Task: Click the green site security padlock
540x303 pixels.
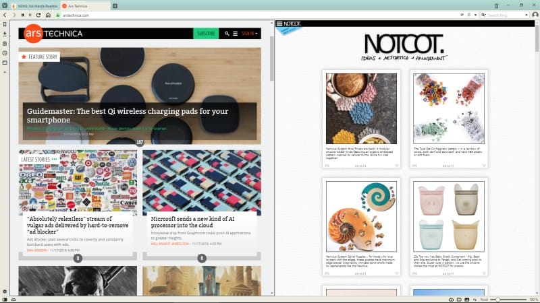Action: [x=58, y=15]
